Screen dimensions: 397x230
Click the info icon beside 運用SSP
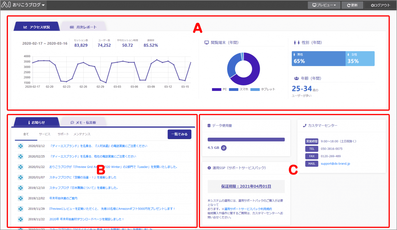click(209, 168)
